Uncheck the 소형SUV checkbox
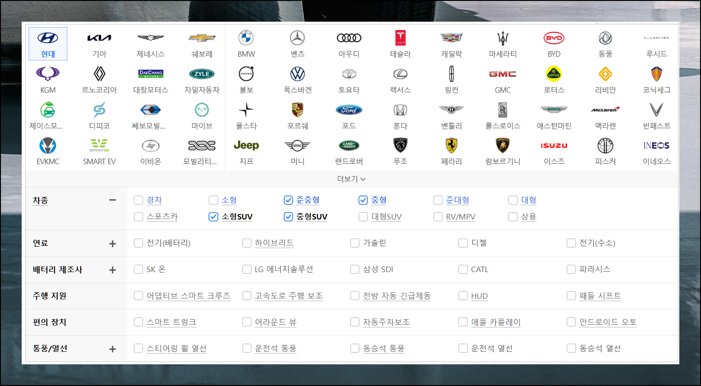701x386 pixels. point(213,217)
